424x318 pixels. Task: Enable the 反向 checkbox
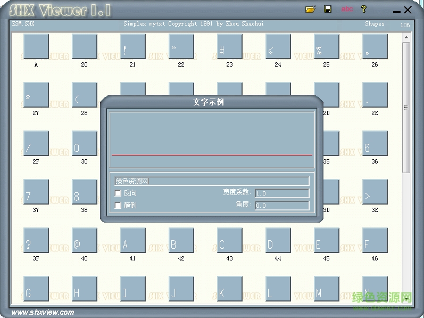(118, 193)
